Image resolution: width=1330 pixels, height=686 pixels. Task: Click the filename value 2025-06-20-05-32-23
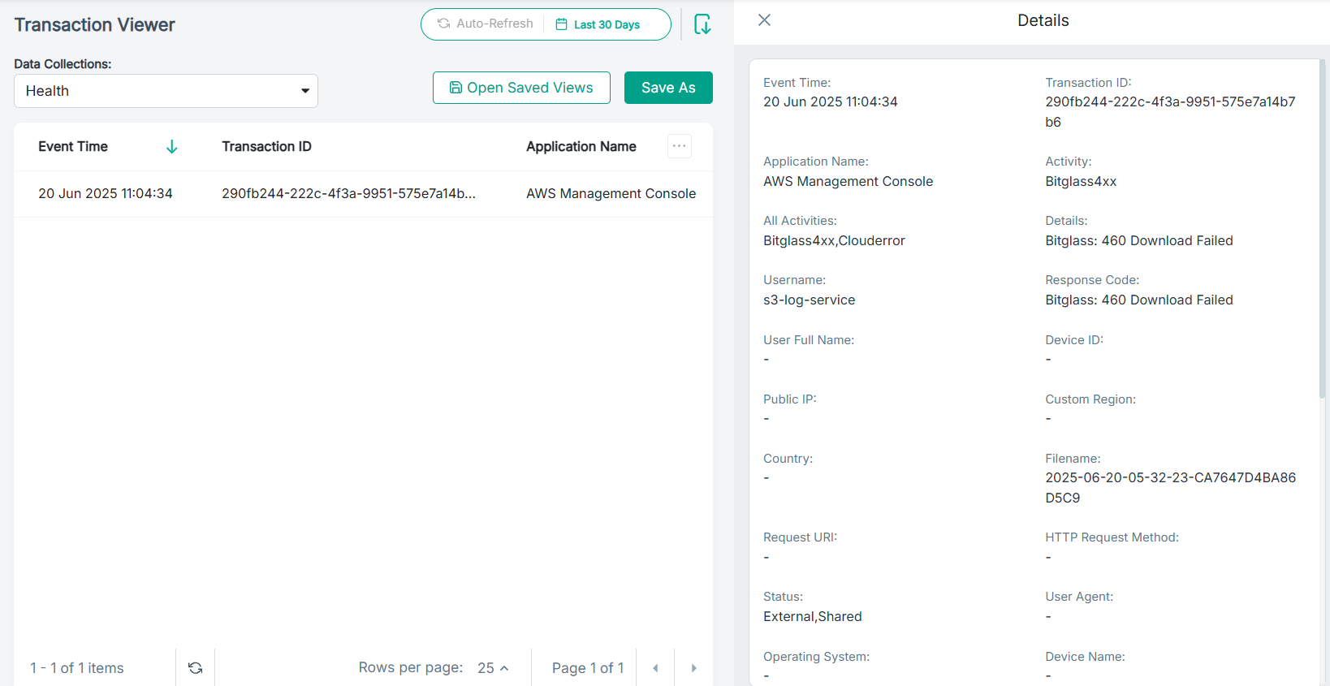pyautogui.click(x=1170, y=488)
